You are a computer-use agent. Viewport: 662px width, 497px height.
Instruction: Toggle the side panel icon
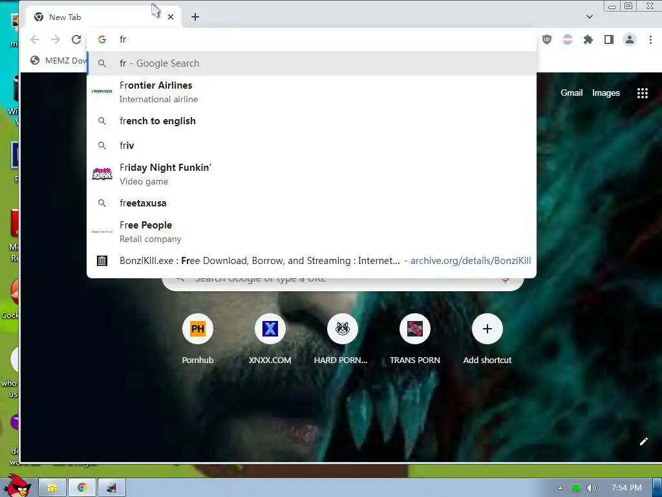click(609, 39)
